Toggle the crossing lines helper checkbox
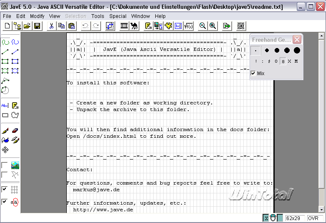Viewport: 326px width, 223px height. pyautogui.click(x=4, y=175)
